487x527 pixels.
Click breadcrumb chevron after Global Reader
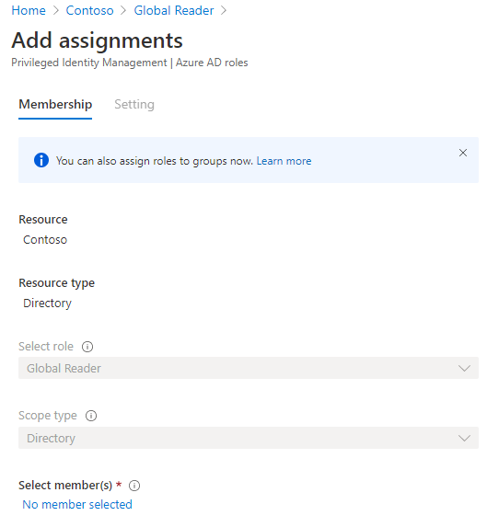click(x=224, y=10)
